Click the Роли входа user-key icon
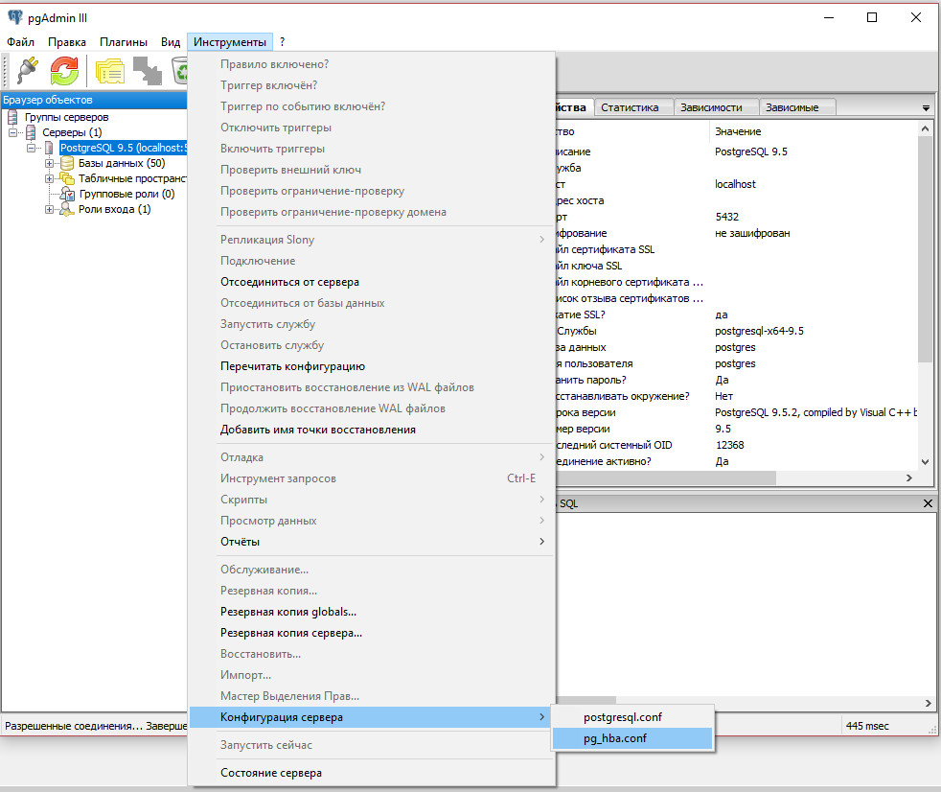The width and height of the screenshot is (941, 792). point(66,209)
